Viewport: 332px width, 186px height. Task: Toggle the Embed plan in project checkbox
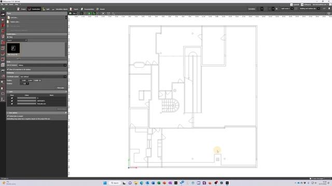[8, 116]
